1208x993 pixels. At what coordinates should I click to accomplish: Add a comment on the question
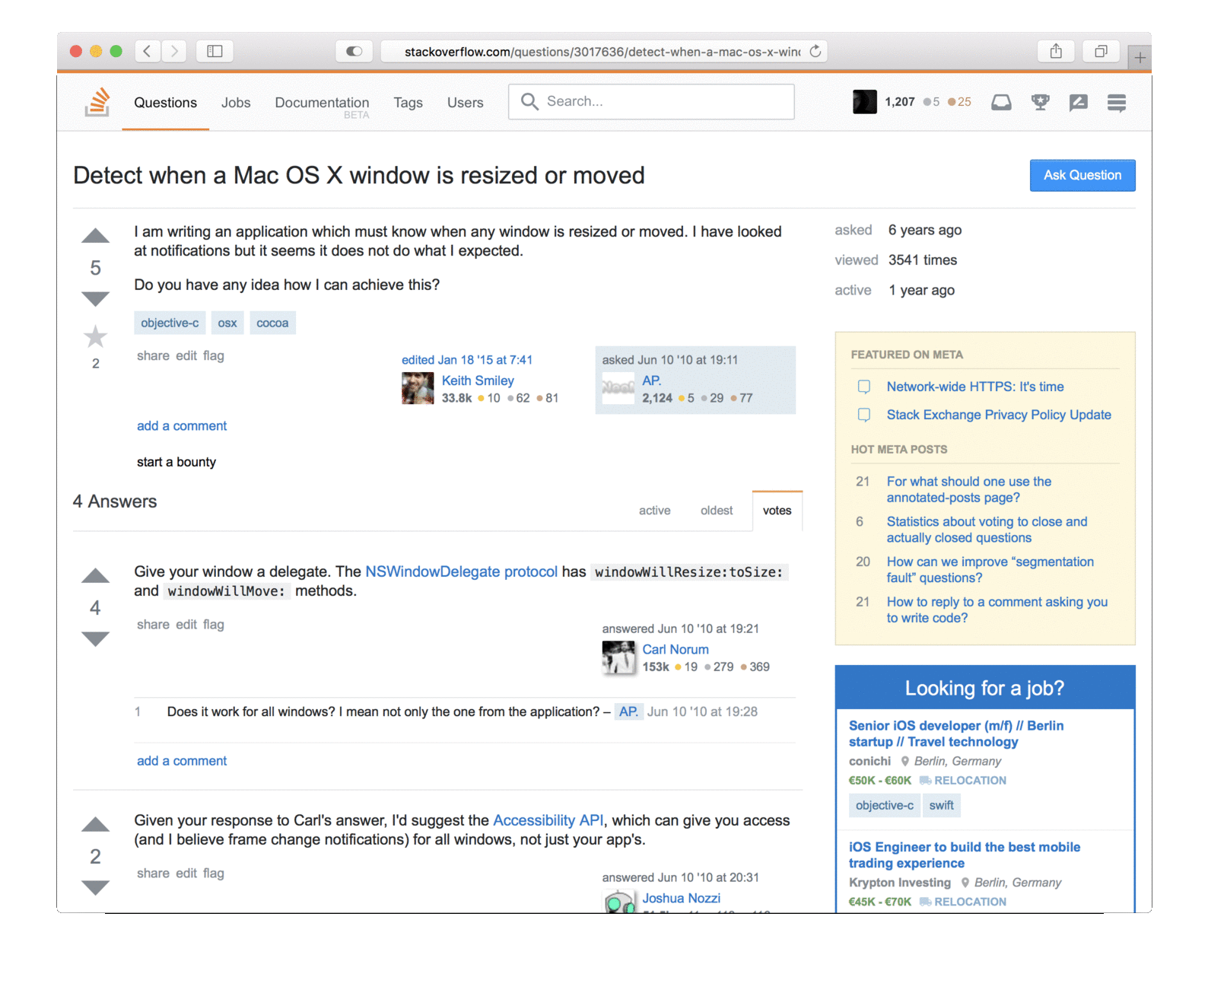coord(182,426)
